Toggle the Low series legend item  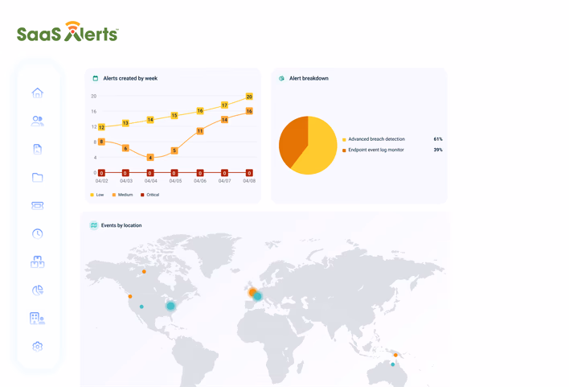tap(97, 195)
